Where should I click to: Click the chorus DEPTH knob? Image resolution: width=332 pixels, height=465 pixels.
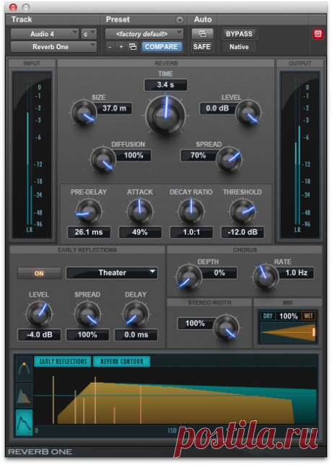[189, 277]
